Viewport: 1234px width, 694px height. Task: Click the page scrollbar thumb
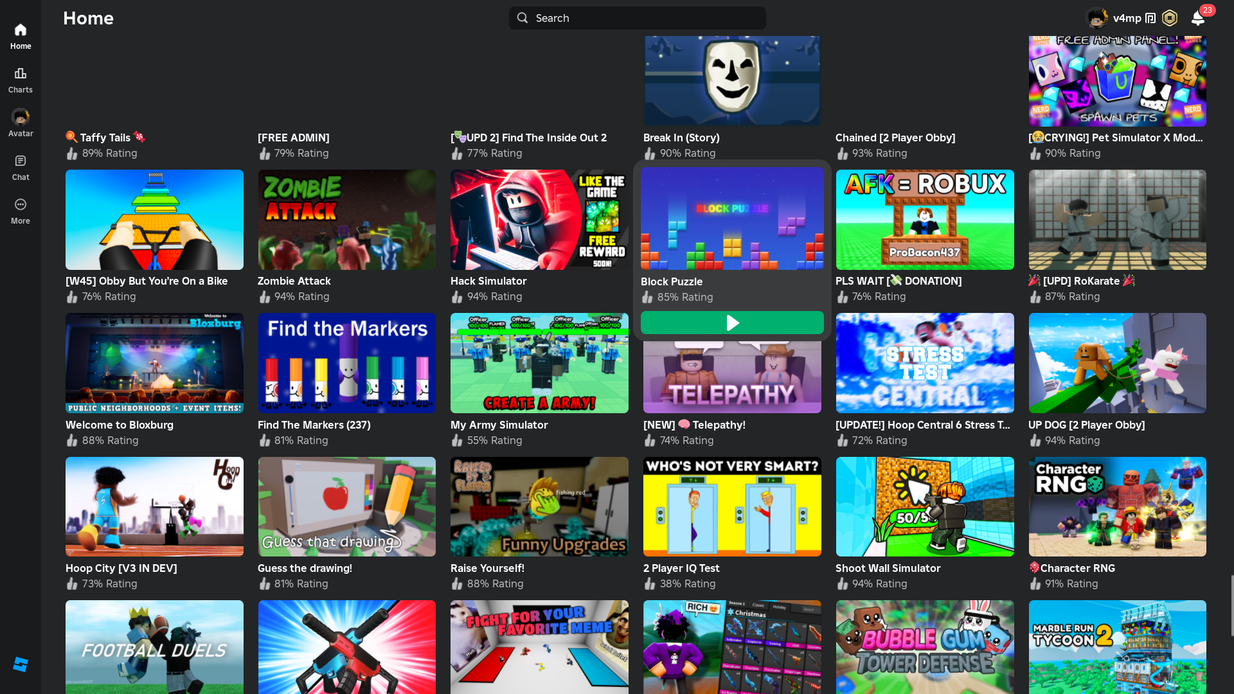pyautogui.click(x=1231, y=604)
